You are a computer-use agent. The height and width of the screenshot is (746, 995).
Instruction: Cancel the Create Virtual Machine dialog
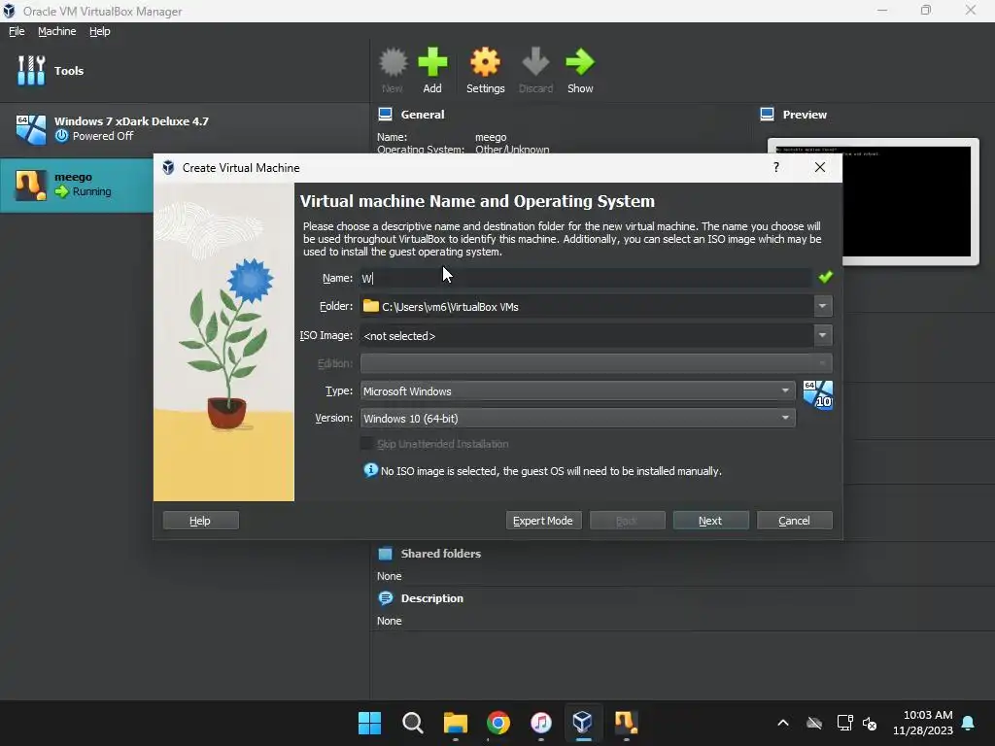pos(795,521)
